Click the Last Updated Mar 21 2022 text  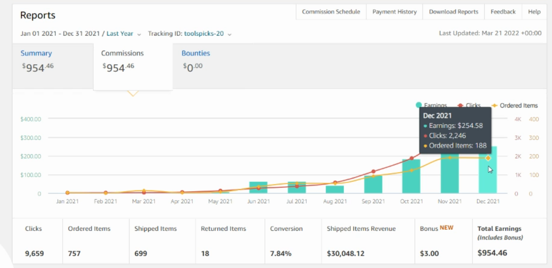[490, 33]
